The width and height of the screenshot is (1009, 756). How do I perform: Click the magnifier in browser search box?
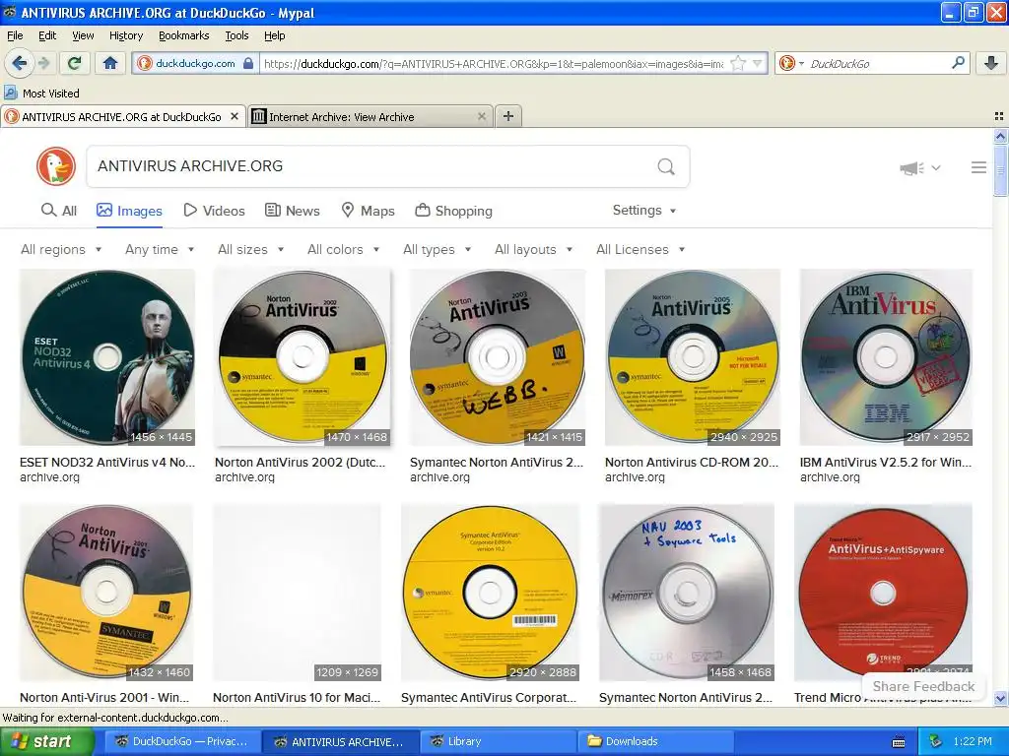click(x=958, y=63)
